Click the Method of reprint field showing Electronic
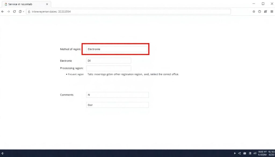275x157 pixels. click(117, 49)
